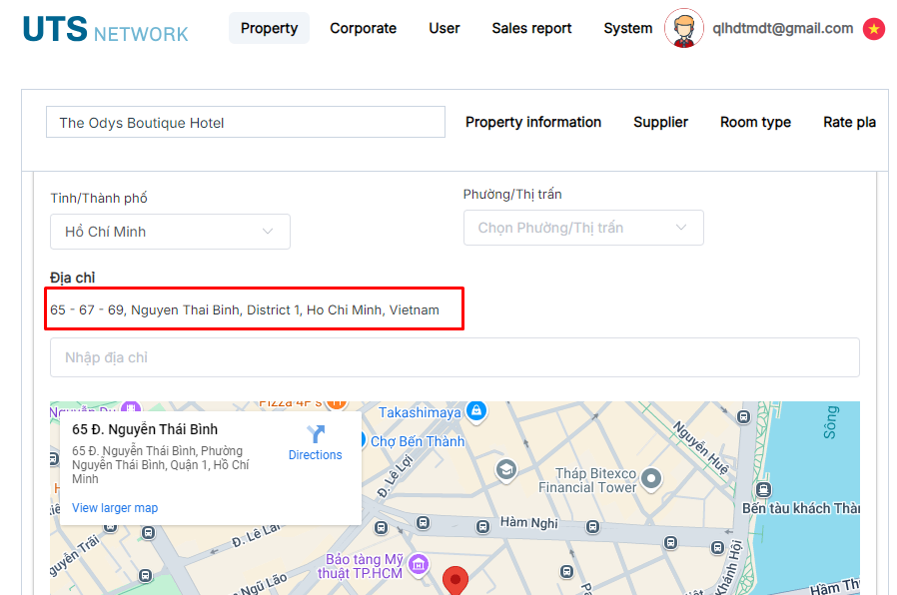Expand the Tỉnh/Thành phố Hồ Chí Minh dropdown
Viewport: 897px width, 595px height.
click(x=170, y=232)
